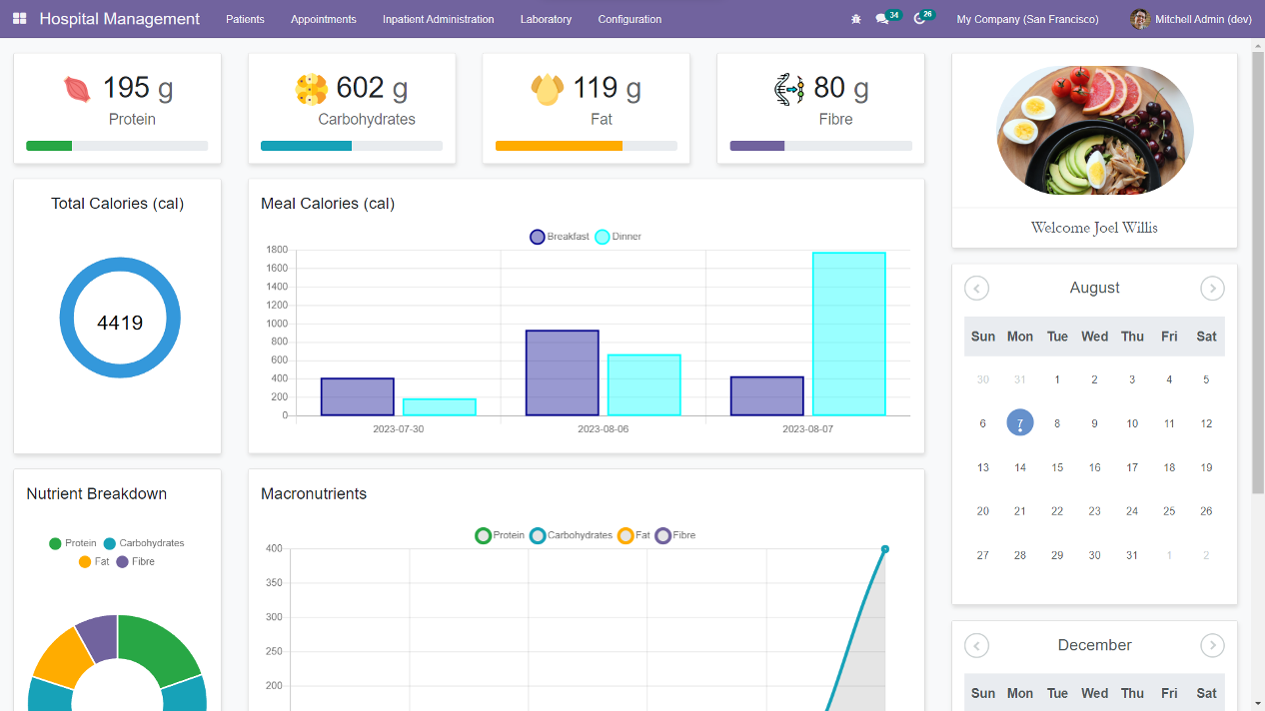Click the August month title
Viewport: 1265px width, 711px height.
click(1094, 288)
